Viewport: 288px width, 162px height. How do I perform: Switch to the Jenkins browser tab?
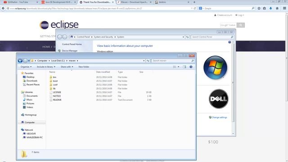click(x=172, y=2)
